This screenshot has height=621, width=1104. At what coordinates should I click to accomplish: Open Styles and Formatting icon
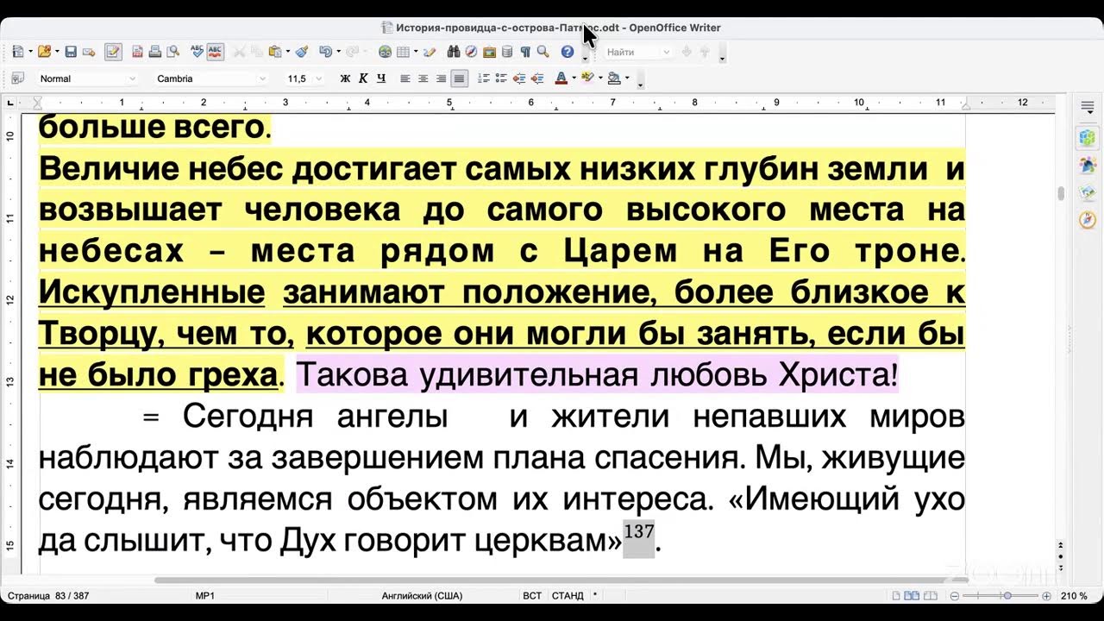point(17,78)
